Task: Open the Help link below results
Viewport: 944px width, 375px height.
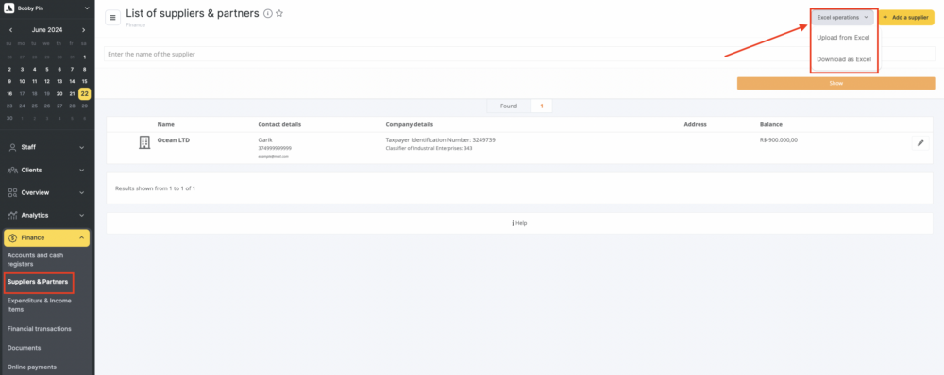Action: (x=519, y=223)
